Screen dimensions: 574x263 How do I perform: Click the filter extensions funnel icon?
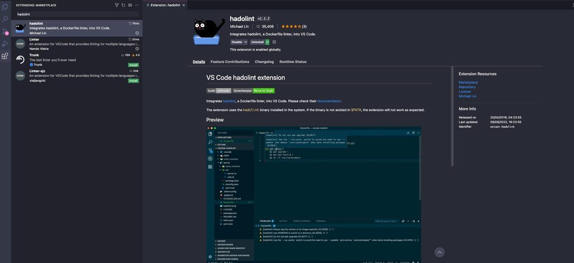tap(117, 5)
